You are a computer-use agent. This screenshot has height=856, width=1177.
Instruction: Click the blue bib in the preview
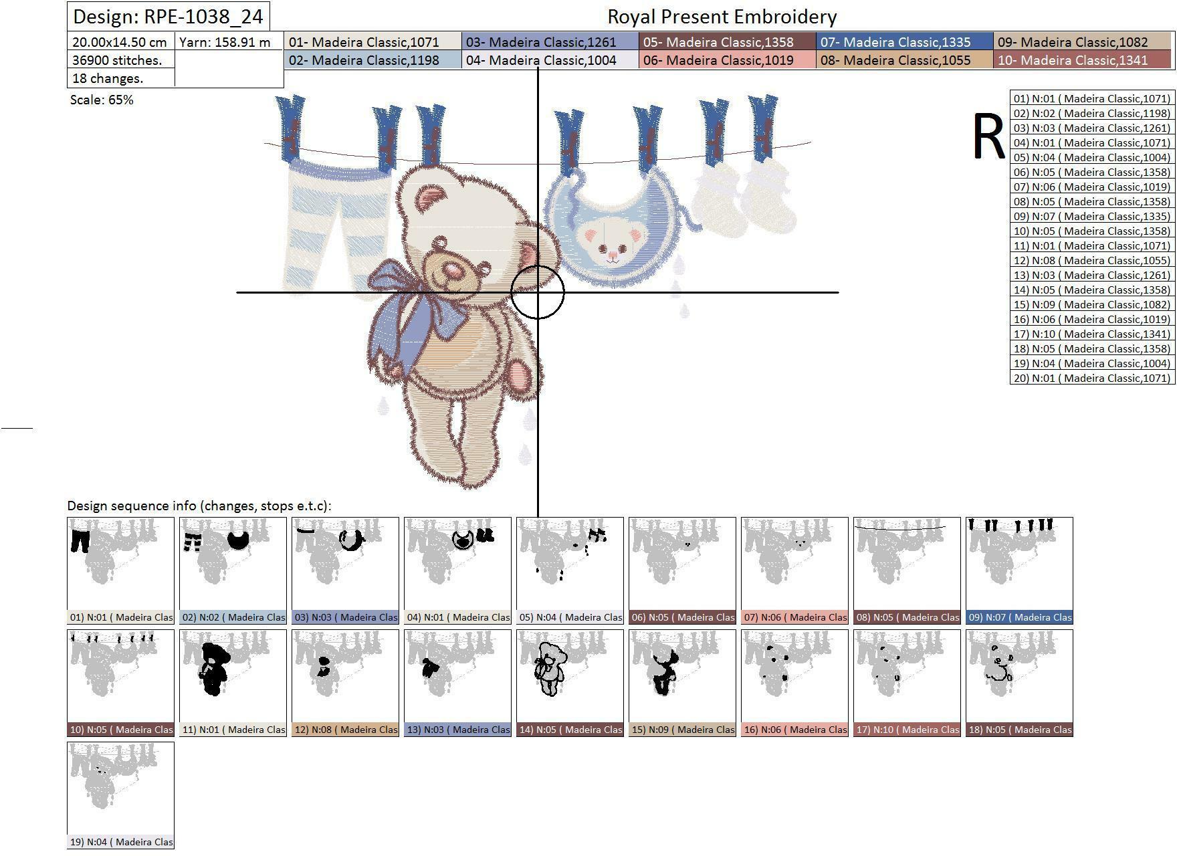[x=612, y=227]
